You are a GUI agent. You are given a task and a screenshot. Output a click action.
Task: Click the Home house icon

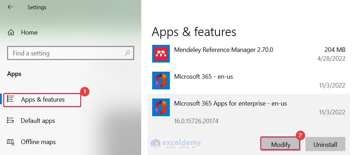pyautogui.click(x=11, y=32)
